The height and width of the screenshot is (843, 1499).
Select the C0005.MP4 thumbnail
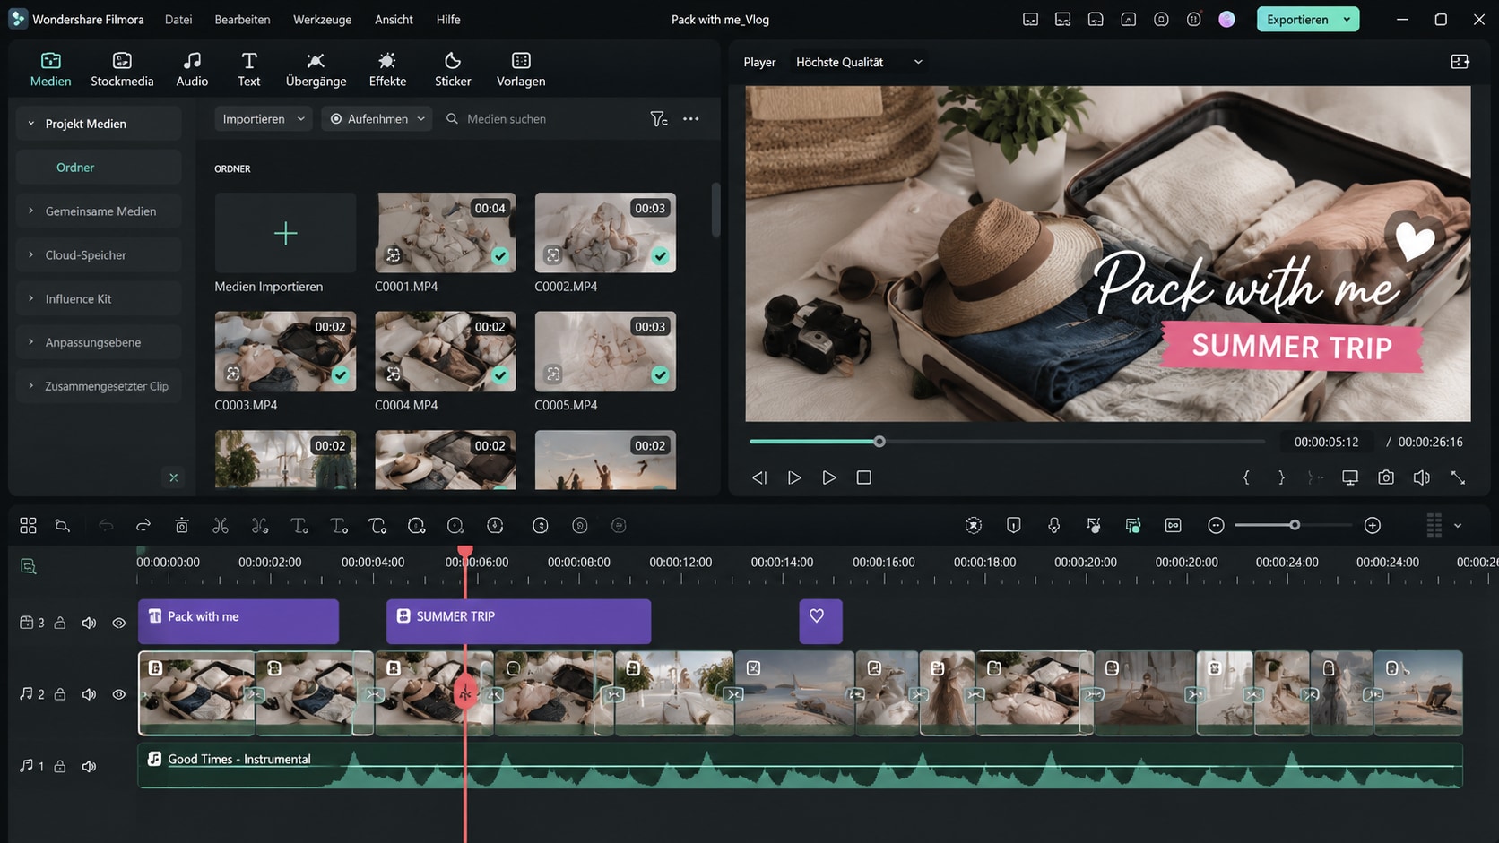(605, 351)
